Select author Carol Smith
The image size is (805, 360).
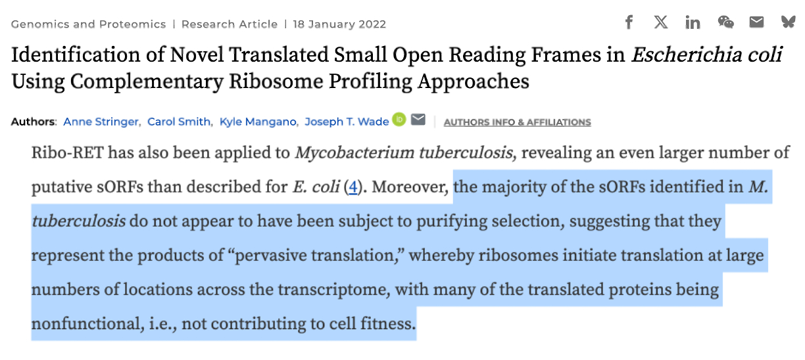pyautogui.click(x=179, y=122)
